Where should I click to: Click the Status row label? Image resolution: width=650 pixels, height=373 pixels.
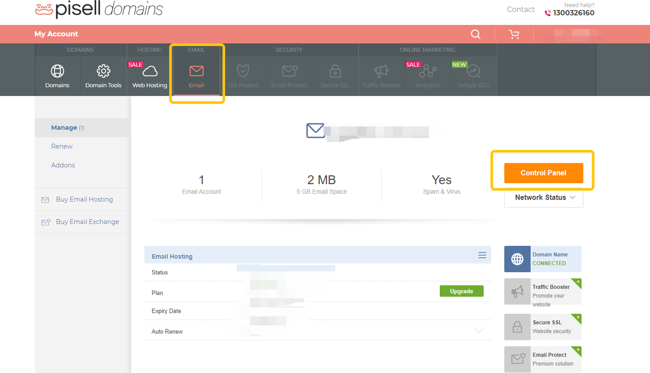coord(159,273)
